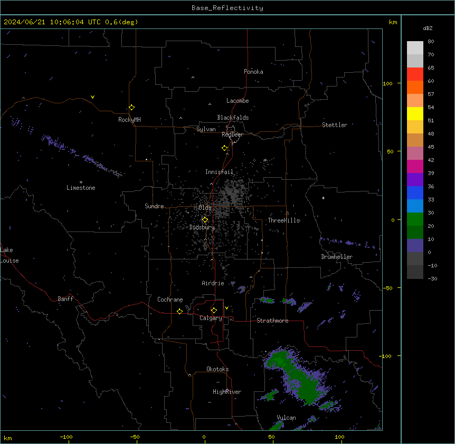Select the Airdrie label
The image size is (455, 444).
pos(213,283)
